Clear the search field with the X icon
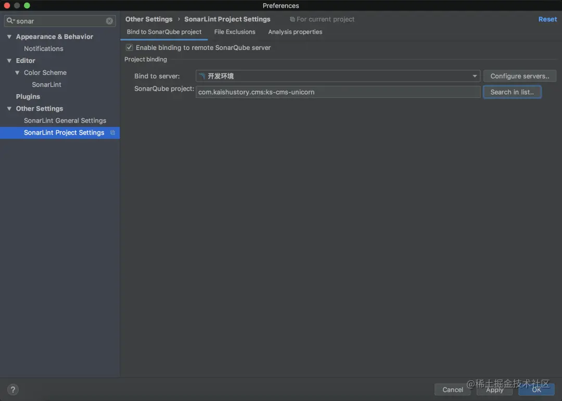This screenshot has height=401, width=562. pos(109,21)
